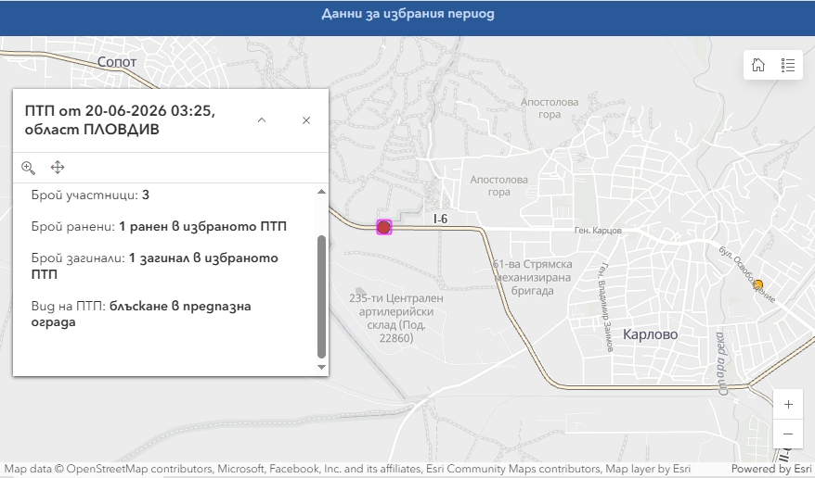Viewport: 815px width, 478px height.
Task: Collapse the popup with the chevron
Action: (262, 120)
